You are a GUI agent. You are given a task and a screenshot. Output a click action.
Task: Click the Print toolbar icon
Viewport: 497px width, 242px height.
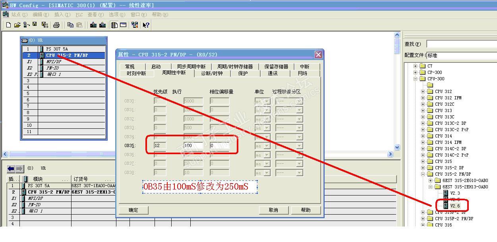pyautogui.click(x=56, y=25)
